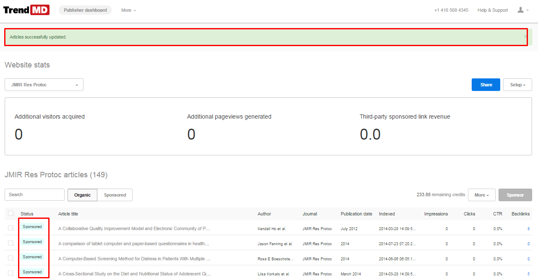Open the article titled A Collaborative Quality Improvement Model
Image resolution: width=538 pixels, height=280 pixels.
(134, 229)
